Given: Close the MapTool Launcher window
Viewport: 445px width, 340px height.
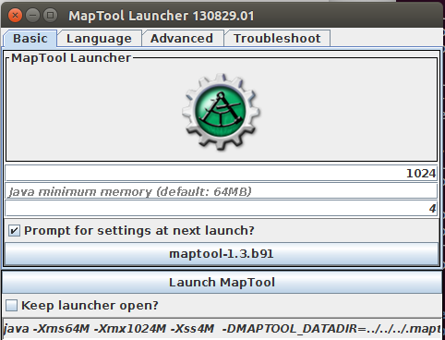Looking at the screenshot, I should pos(15,15).
